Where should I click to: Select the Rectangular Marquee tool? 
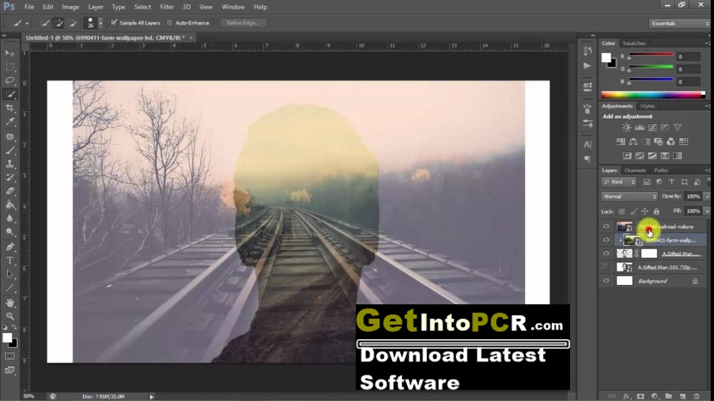pyautogui.click(x=9, y=67)
